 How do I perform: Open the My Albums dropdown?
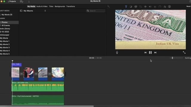pyautogui.click(x=35, y=11)
